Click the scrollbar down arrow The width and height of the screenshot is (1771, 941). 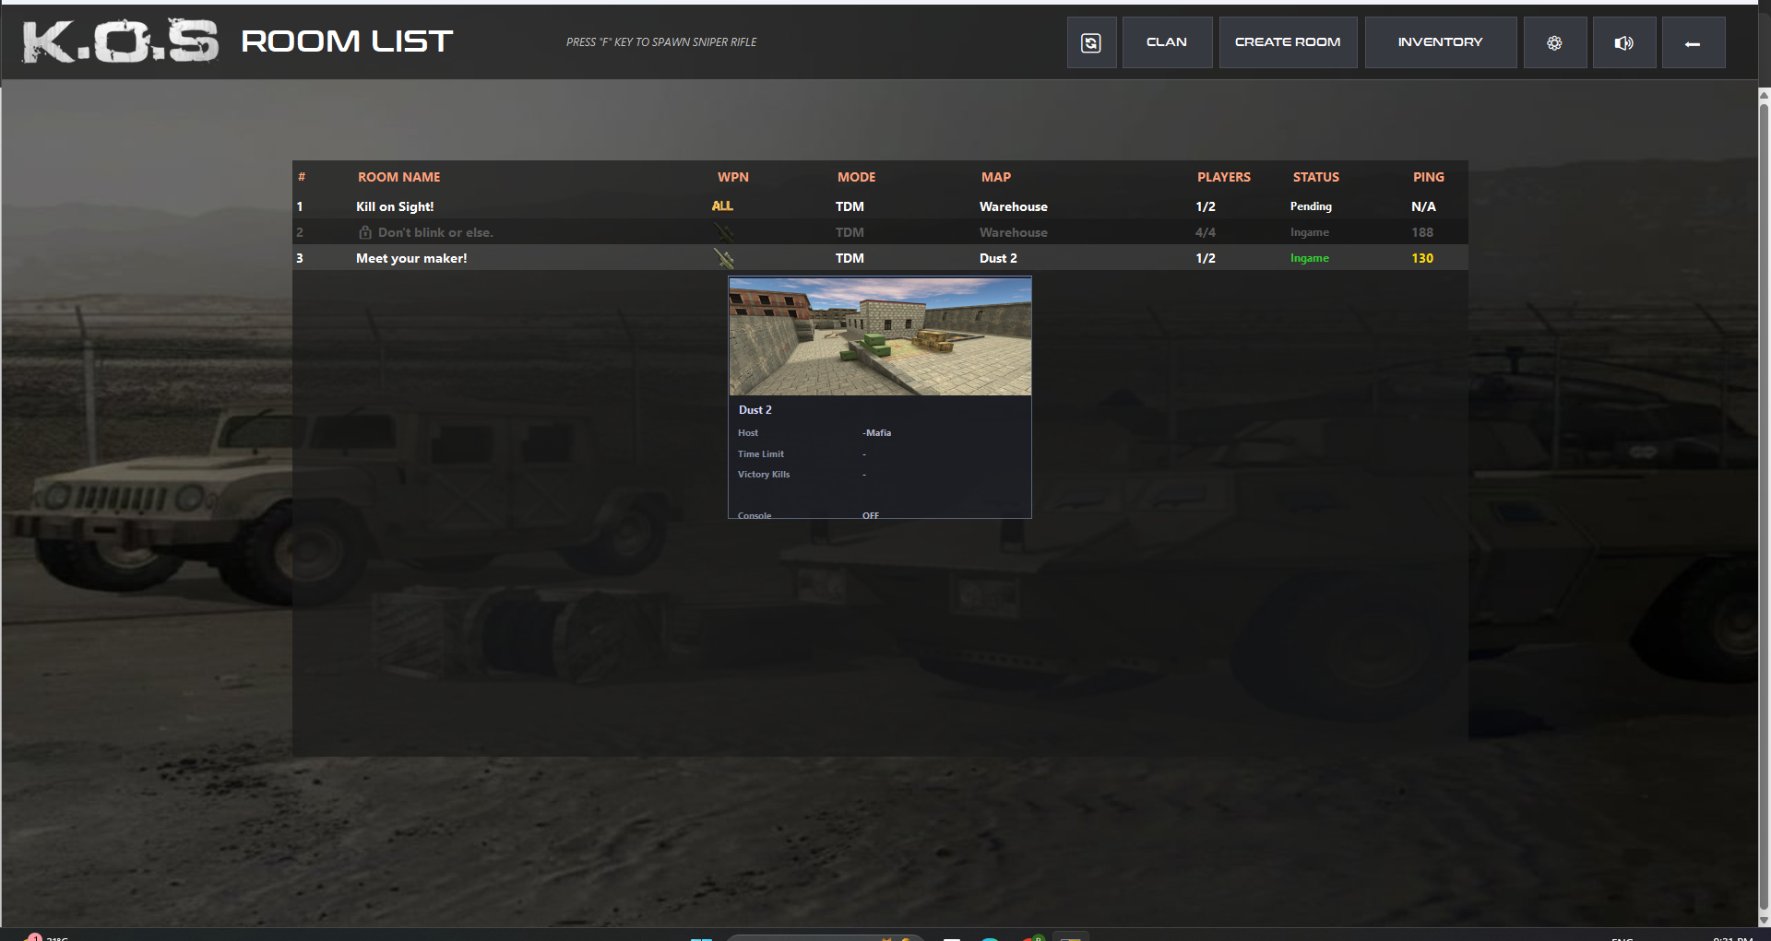[x=1764, y=920]
